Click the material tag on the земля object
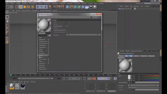Viewport: 167px width, 94px height. coord(133,9)
